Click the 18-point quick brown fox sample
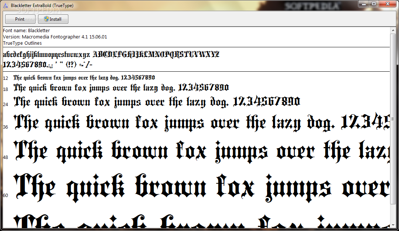The height and width of the screenshot is (231, 399). [121, 88]
